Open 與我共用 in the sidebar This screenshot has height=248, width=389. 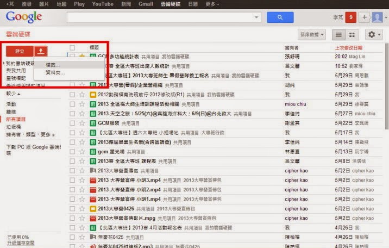[x=16, y=71]
